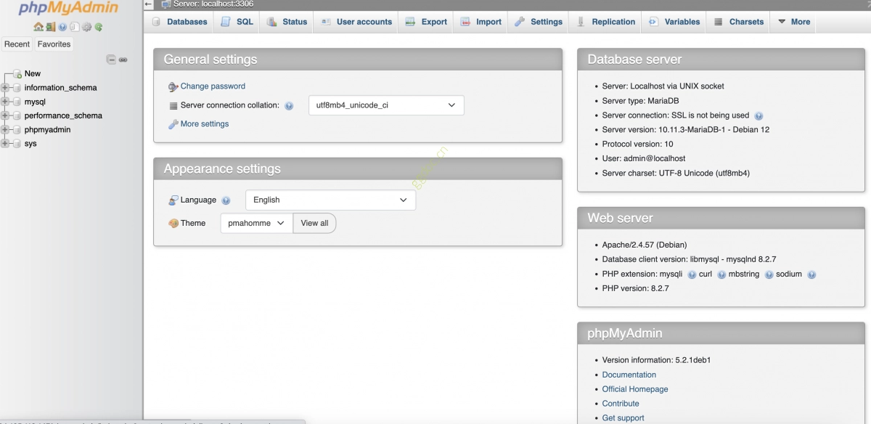Screen dimensions: 871x424
Task: Click the Log out door icon
Action: click(x=51, y=27)
